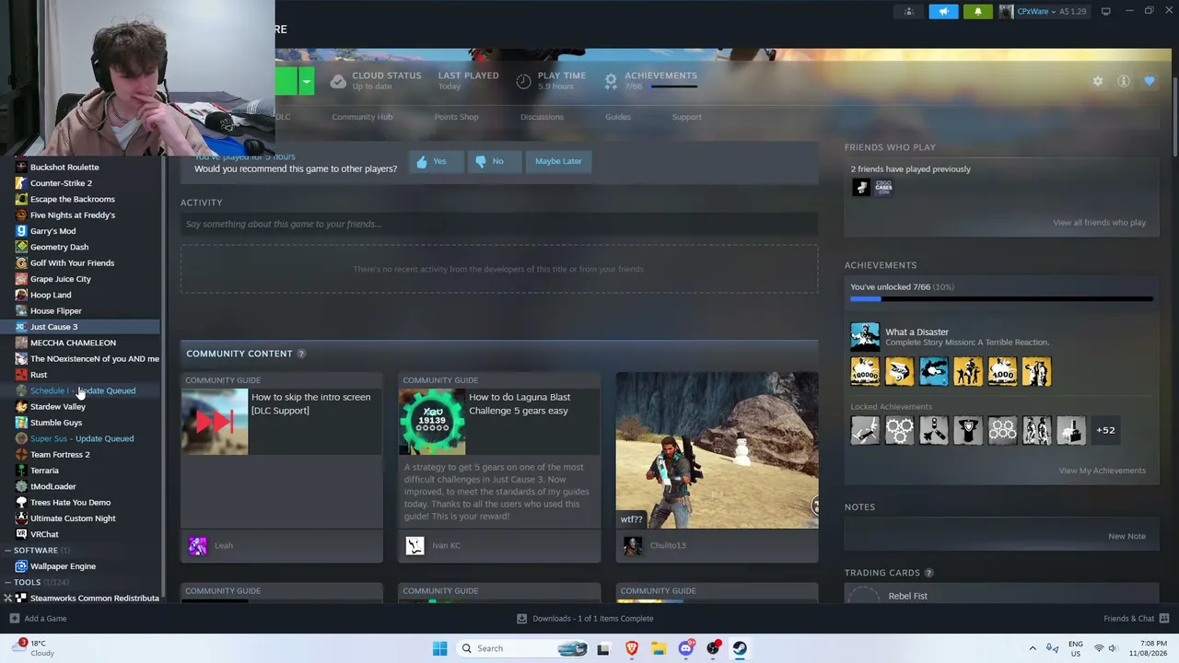1179x663 pixels.
Task: Toggle favorite heart for this game
Action: (x=1150, y=81)
